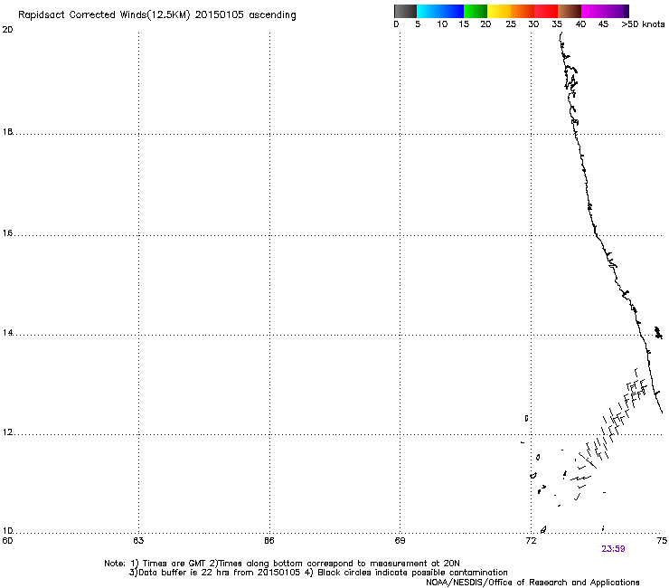Click the longitude '60' label on the bottom axis
The image size is (669, 588).
pos(7,541)
